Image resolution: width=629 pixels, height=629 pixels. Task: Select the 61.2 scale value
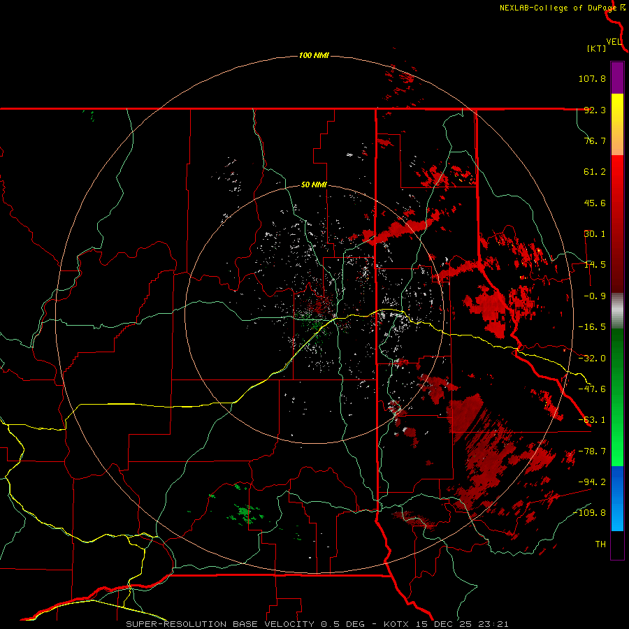click(595, 172)
